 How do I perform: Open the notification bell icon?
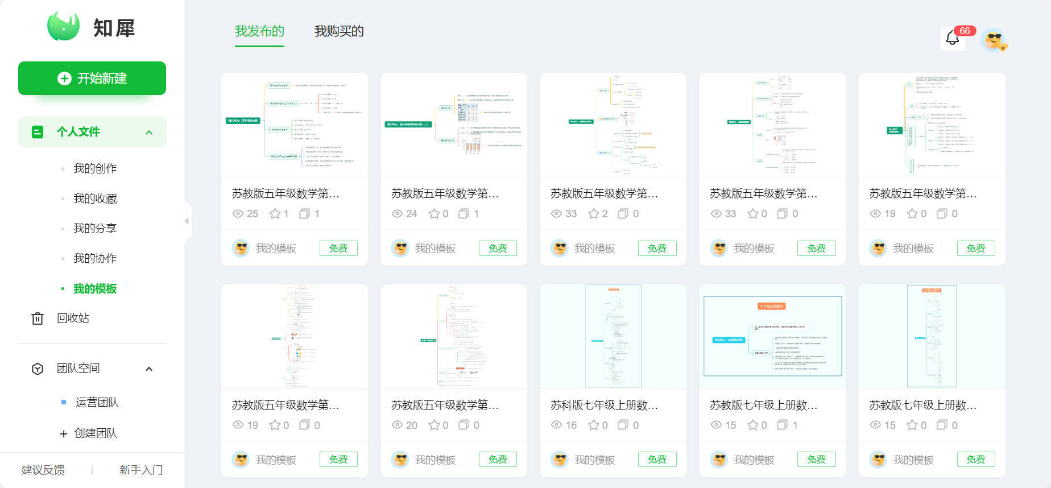pyautogui.click(x=953, y=38)
